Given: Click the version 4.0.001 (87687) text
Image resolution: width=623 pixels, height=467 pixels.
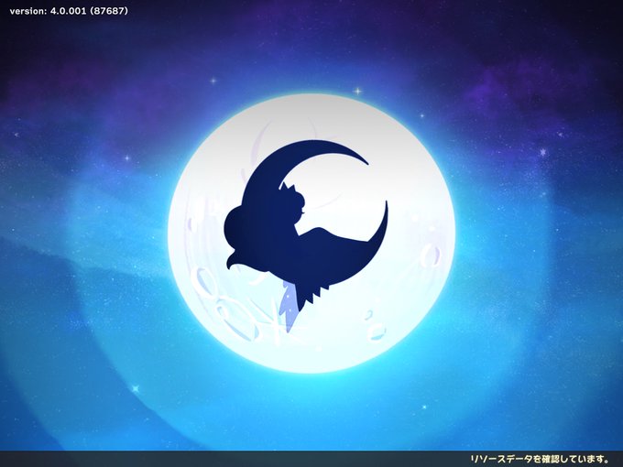Looking at the screenshot, I should point(69,11).
